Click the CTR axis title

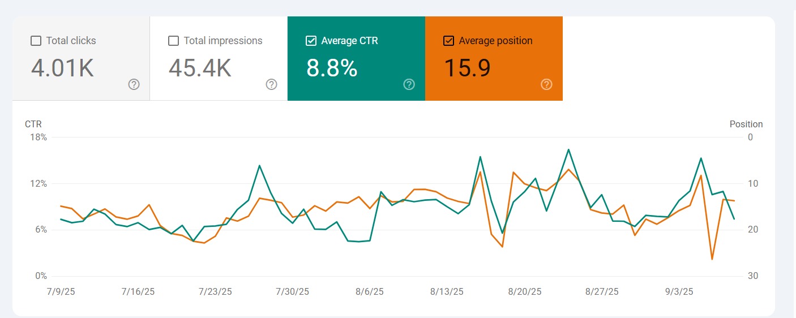tap(33, 124)
